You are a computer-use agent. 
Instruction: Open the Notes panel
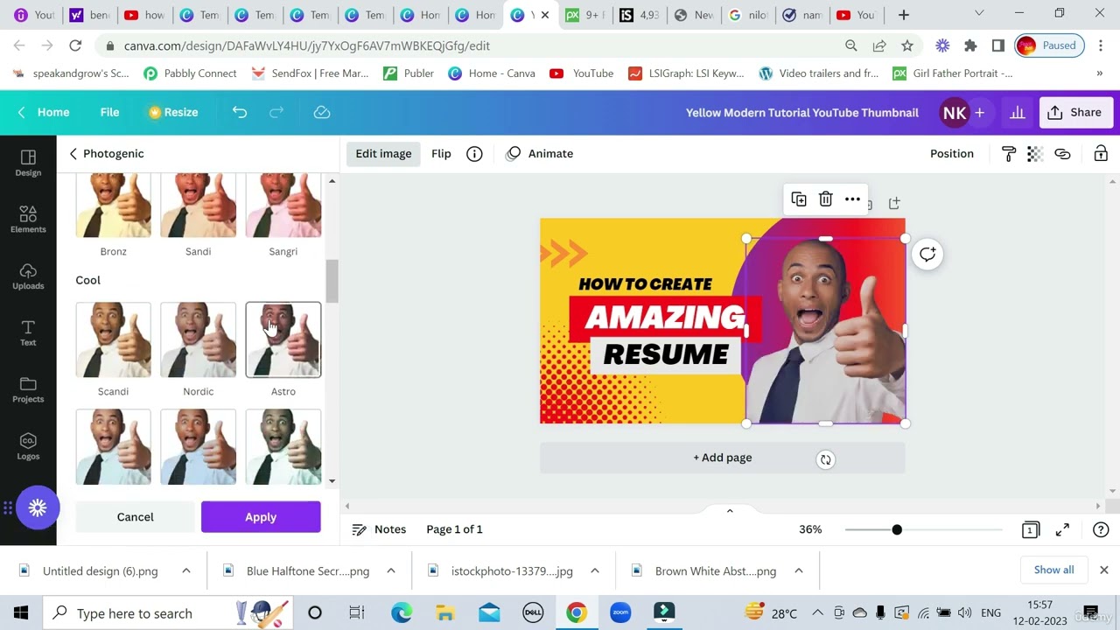379,529
